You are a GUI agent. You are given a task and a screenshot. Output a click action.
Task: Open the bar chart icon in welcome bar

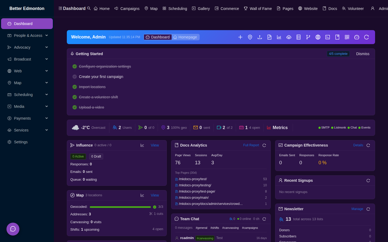point(279,37)
